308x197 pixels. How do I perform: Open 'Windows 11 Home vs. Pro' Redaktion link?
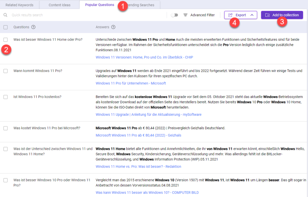pyautogui.click(x=138, y=167)
